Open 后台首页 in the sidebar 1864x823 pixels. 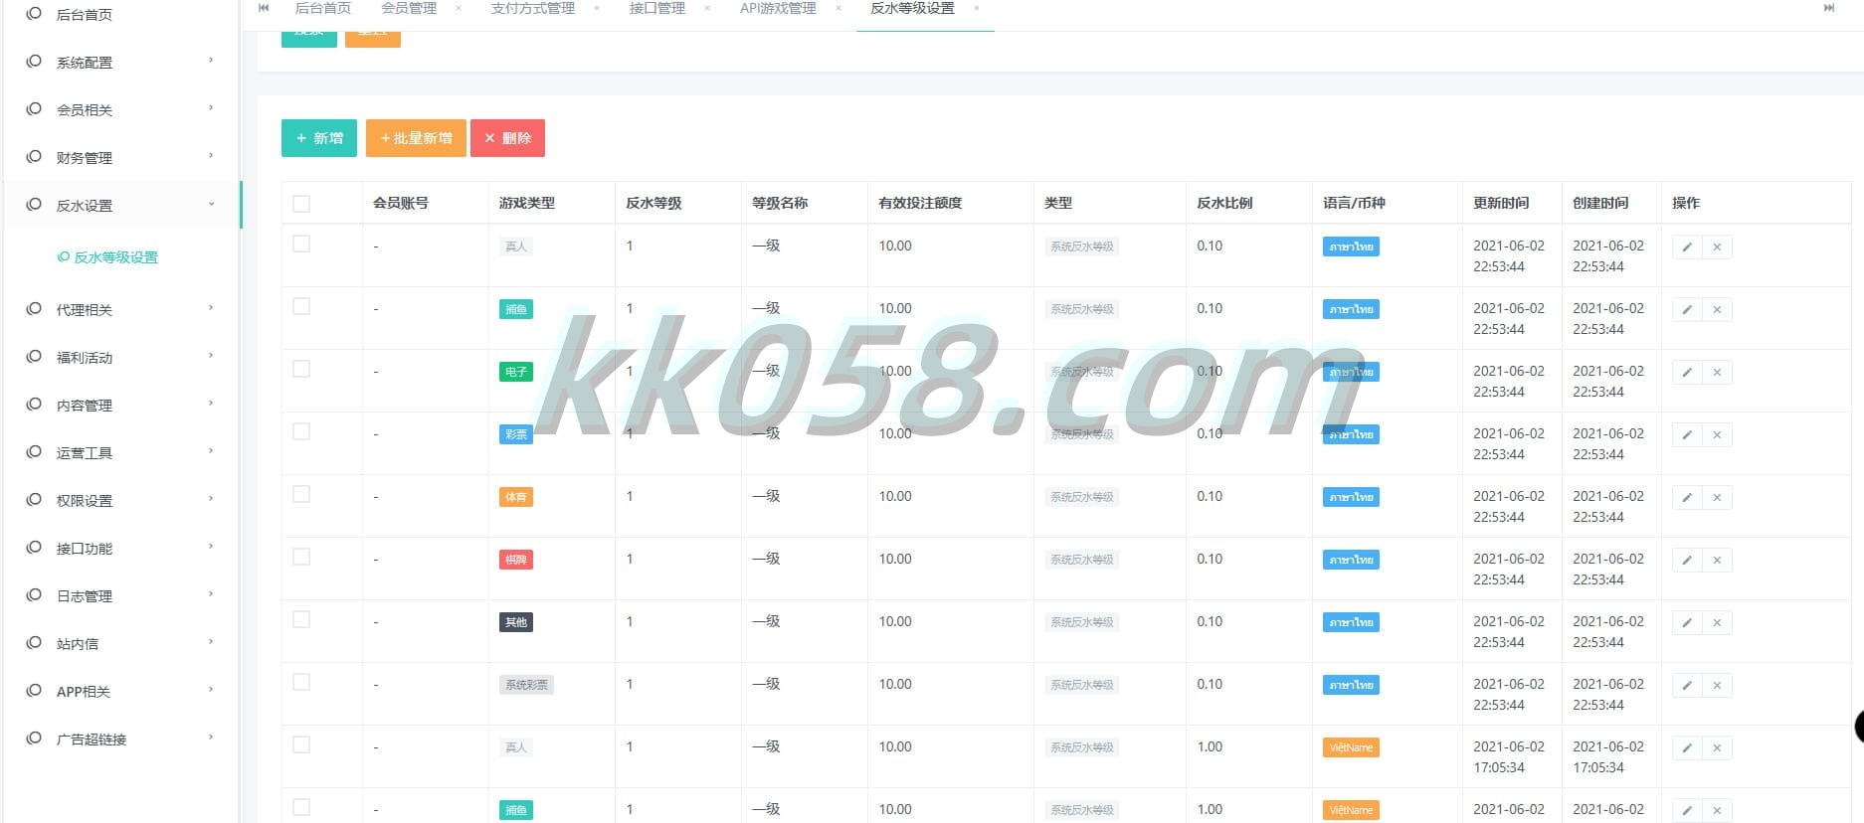click(120, 14)
